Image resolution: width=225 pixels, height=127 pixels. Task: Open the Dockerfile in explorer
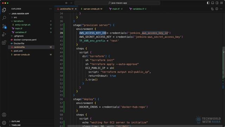point(19,43)
